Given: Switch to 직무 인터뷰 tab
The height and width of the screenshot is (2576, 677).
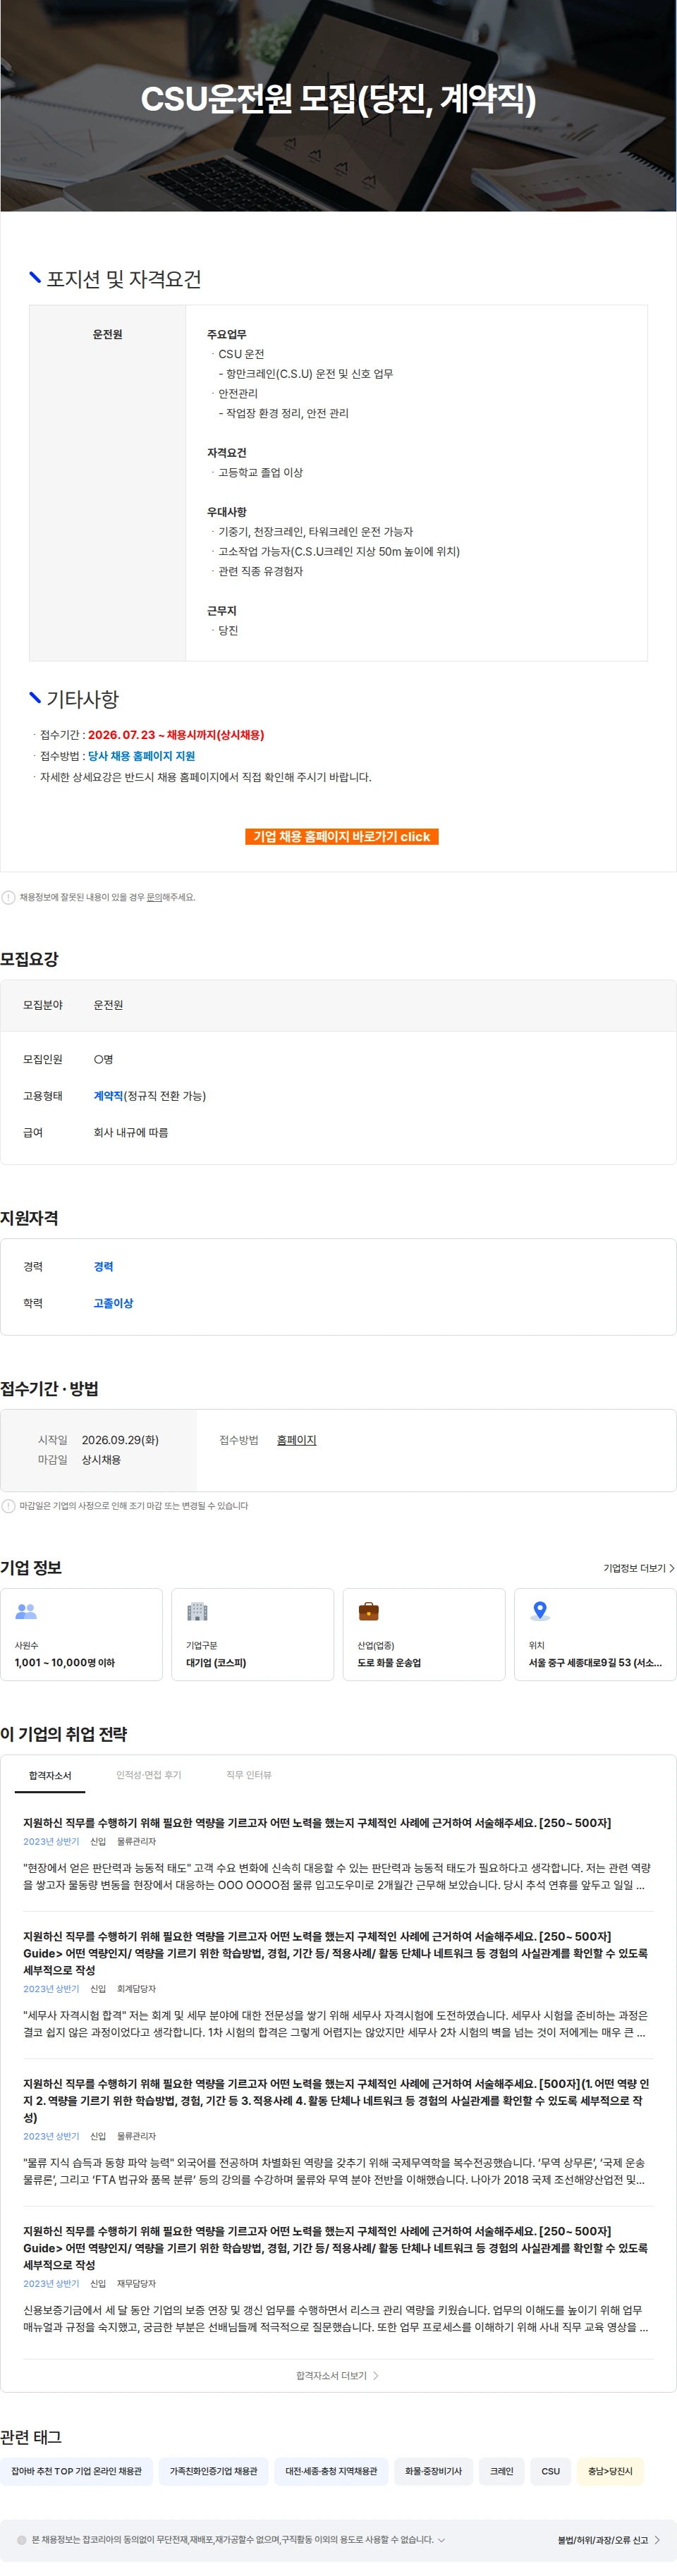Looking at the screenshot, I should tap(249, 1775).
